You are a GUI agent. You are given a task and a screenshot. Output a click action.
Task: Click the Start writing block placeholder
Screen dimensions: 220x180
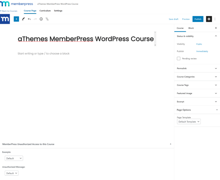pyautogui.click(x=44, y=54)
